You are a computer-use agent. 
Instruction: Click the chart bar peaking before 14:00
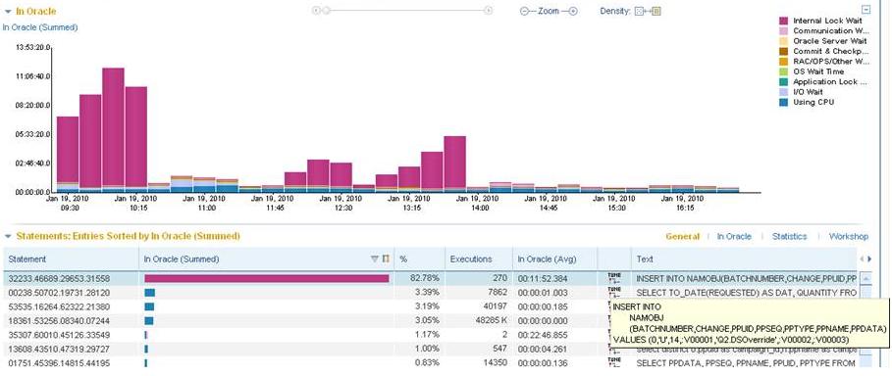(x=455, y=164)
